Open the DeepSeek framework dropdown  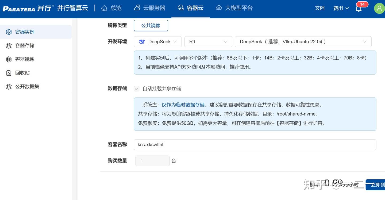pos(158,42)
